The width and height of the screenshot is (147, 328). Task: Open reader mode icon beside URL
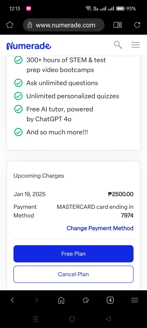pyautogui.click(x=118, y=25)
